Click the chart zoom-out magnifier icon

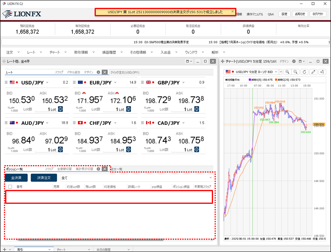click(296, 72)
